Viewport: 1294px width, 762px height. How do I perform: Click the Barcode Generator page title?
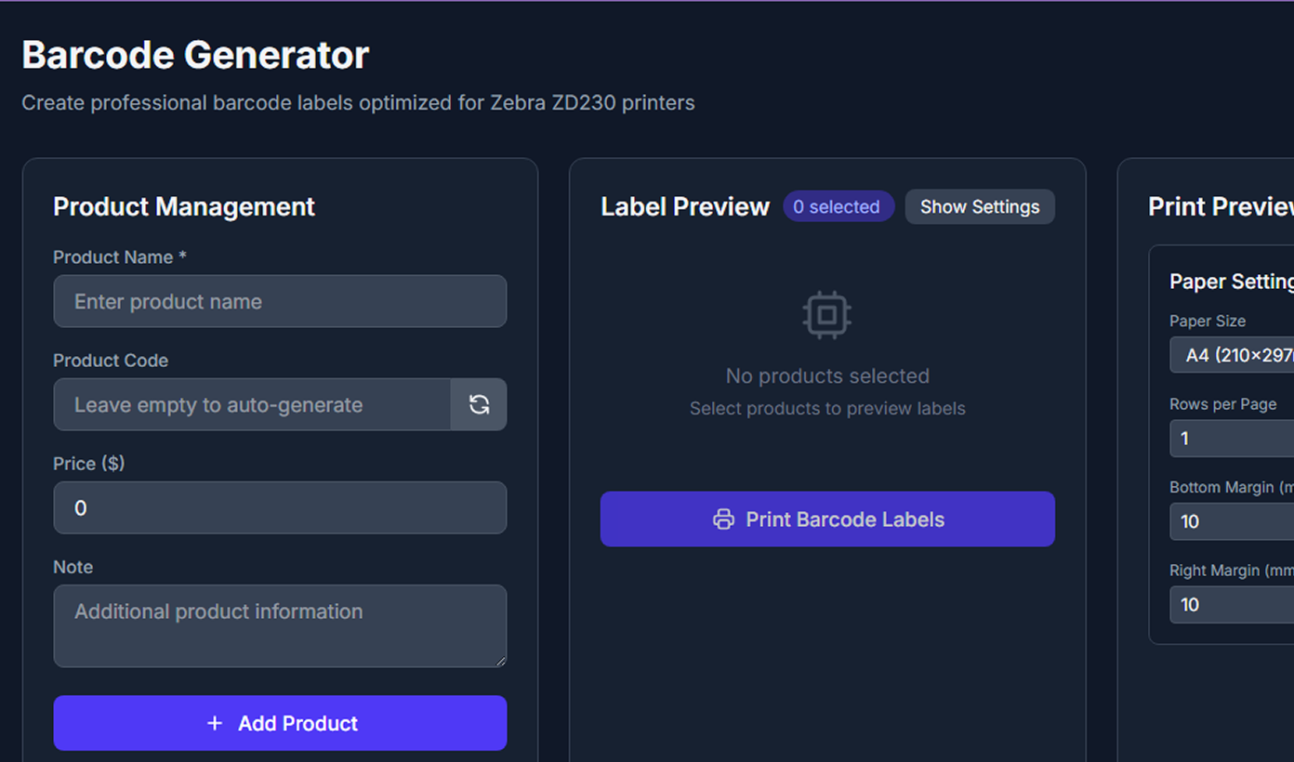195,55
